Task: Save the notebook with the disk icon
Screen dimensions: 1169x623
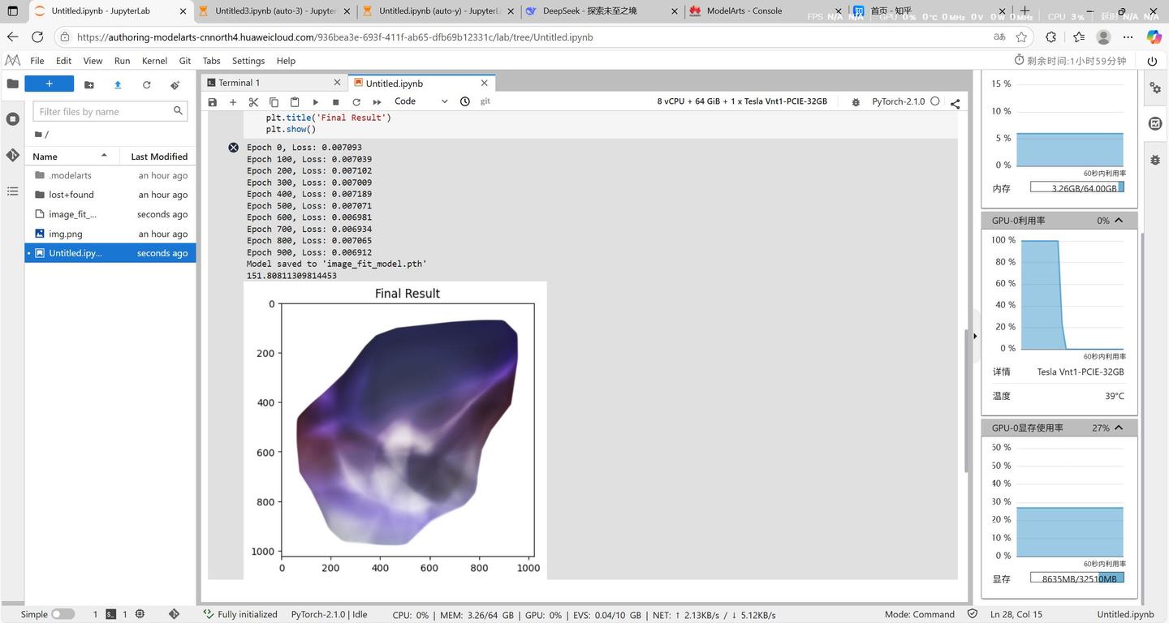Action: [x=213, y=102]
